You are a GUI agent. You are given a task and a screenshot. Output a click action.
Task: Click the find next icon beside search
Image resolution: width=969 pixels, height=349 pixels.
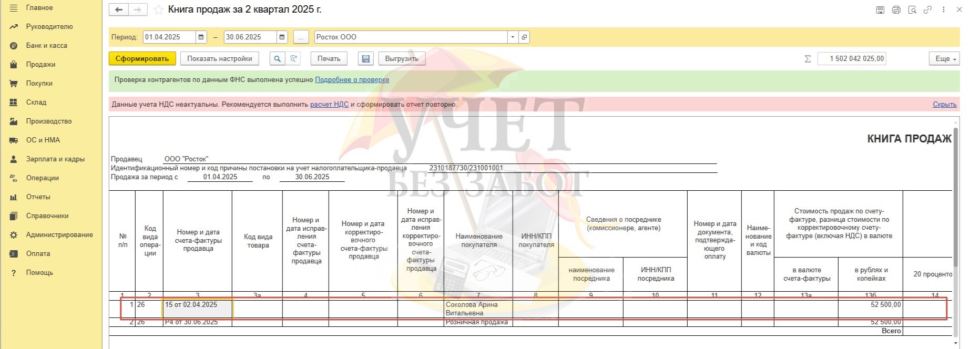(x=293, y=59)
